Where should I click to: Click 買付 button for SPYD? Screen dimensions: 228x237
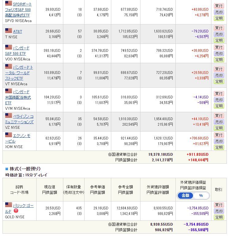pyautogui.click(x=219, y=6)
